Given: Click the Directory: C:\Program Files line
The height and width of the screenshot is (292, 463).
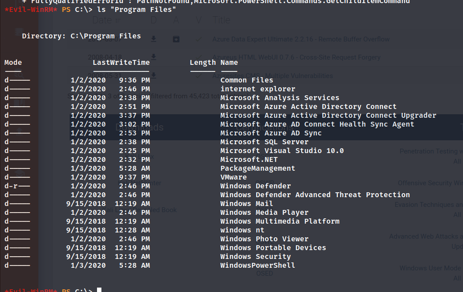Looking at the screenshot, I should [x=81, y=36].
